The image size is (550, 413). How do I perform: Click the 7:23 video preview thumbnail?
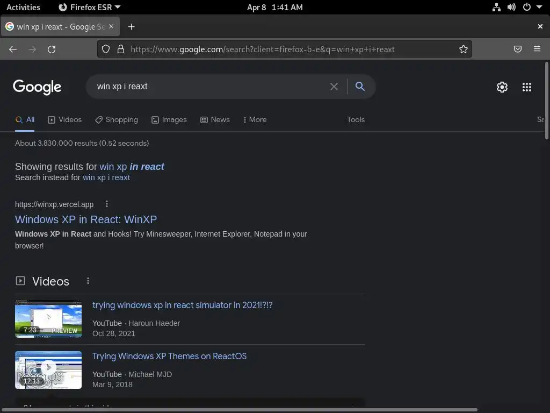point(48,319)
